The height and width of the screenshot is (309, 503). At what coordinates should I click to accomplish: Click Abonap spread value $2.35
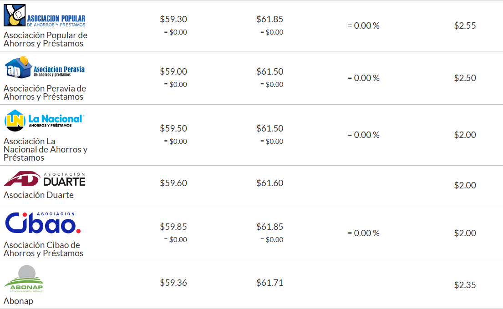pyautogui.click(x=465, y=285)
